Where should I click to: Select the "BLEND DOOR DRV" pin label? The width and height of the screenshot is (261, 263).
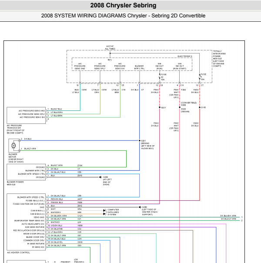[x=35, y=237]
